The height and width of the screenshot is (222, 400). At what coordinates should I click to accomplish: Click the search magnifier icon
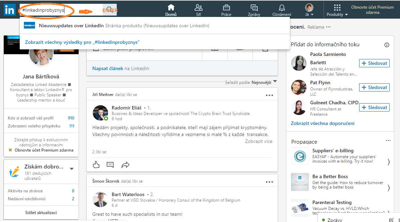tap(109, 10)
